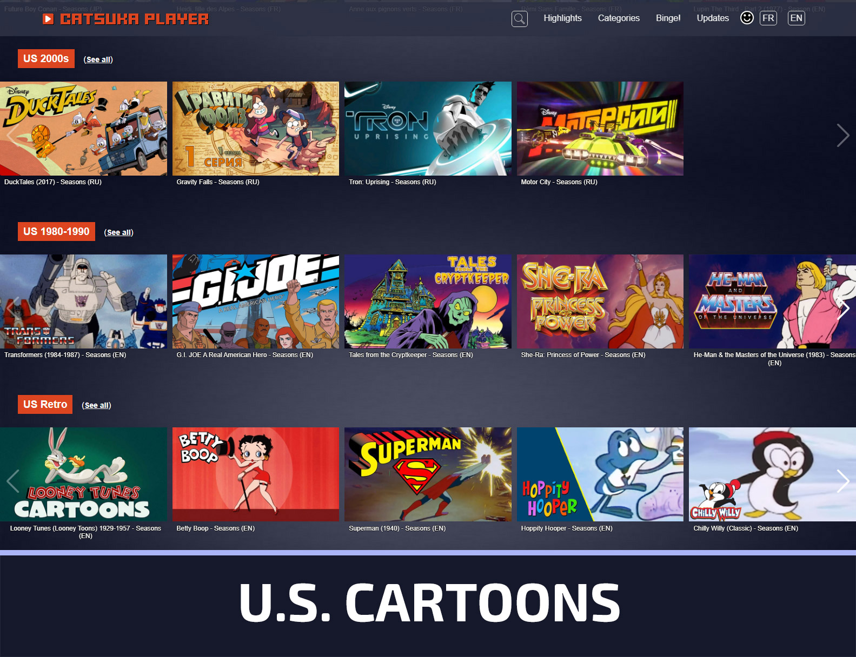Viewport: 856px width, 657px height.
Task: Open the Gravity Falls thumbnail
Action: (256, 129)
